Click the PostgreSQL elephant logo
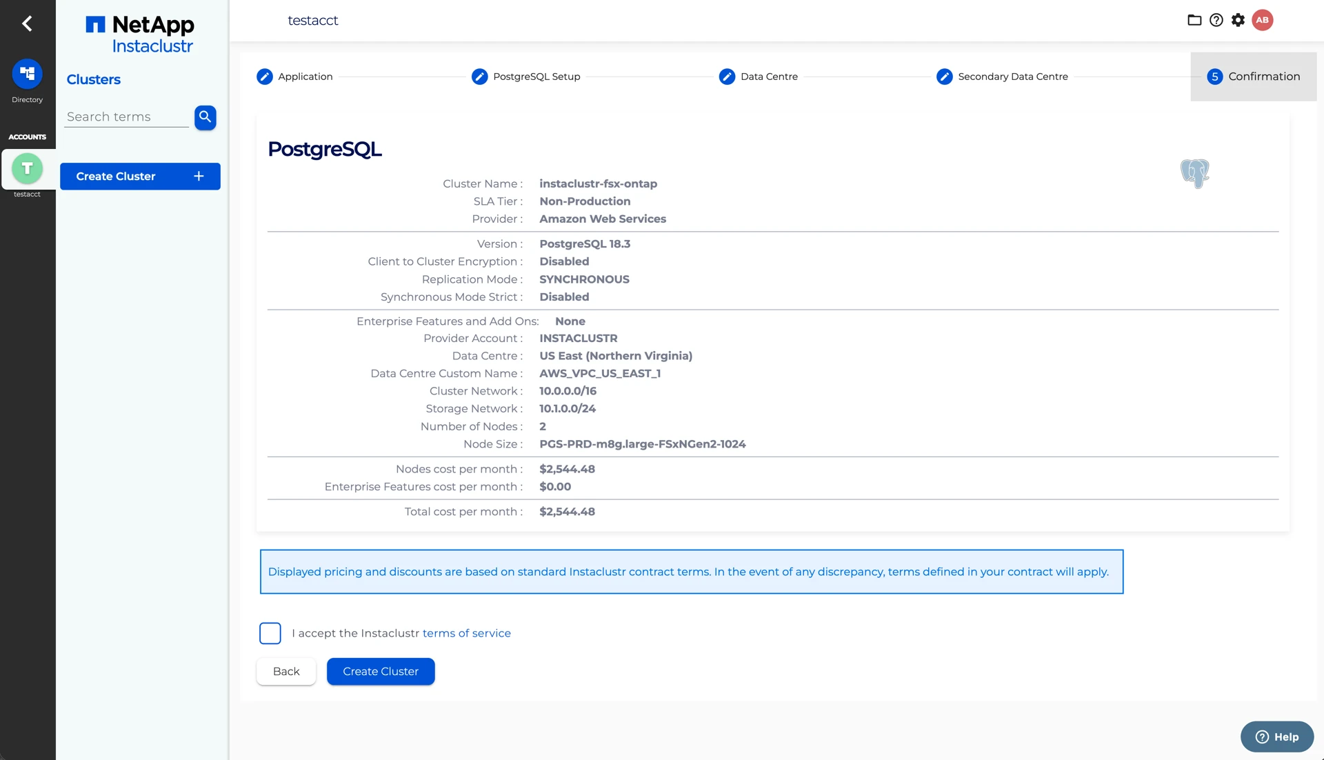This screenshot has height=760, width=1324. pyautogui.click(x=1195, y=173)
